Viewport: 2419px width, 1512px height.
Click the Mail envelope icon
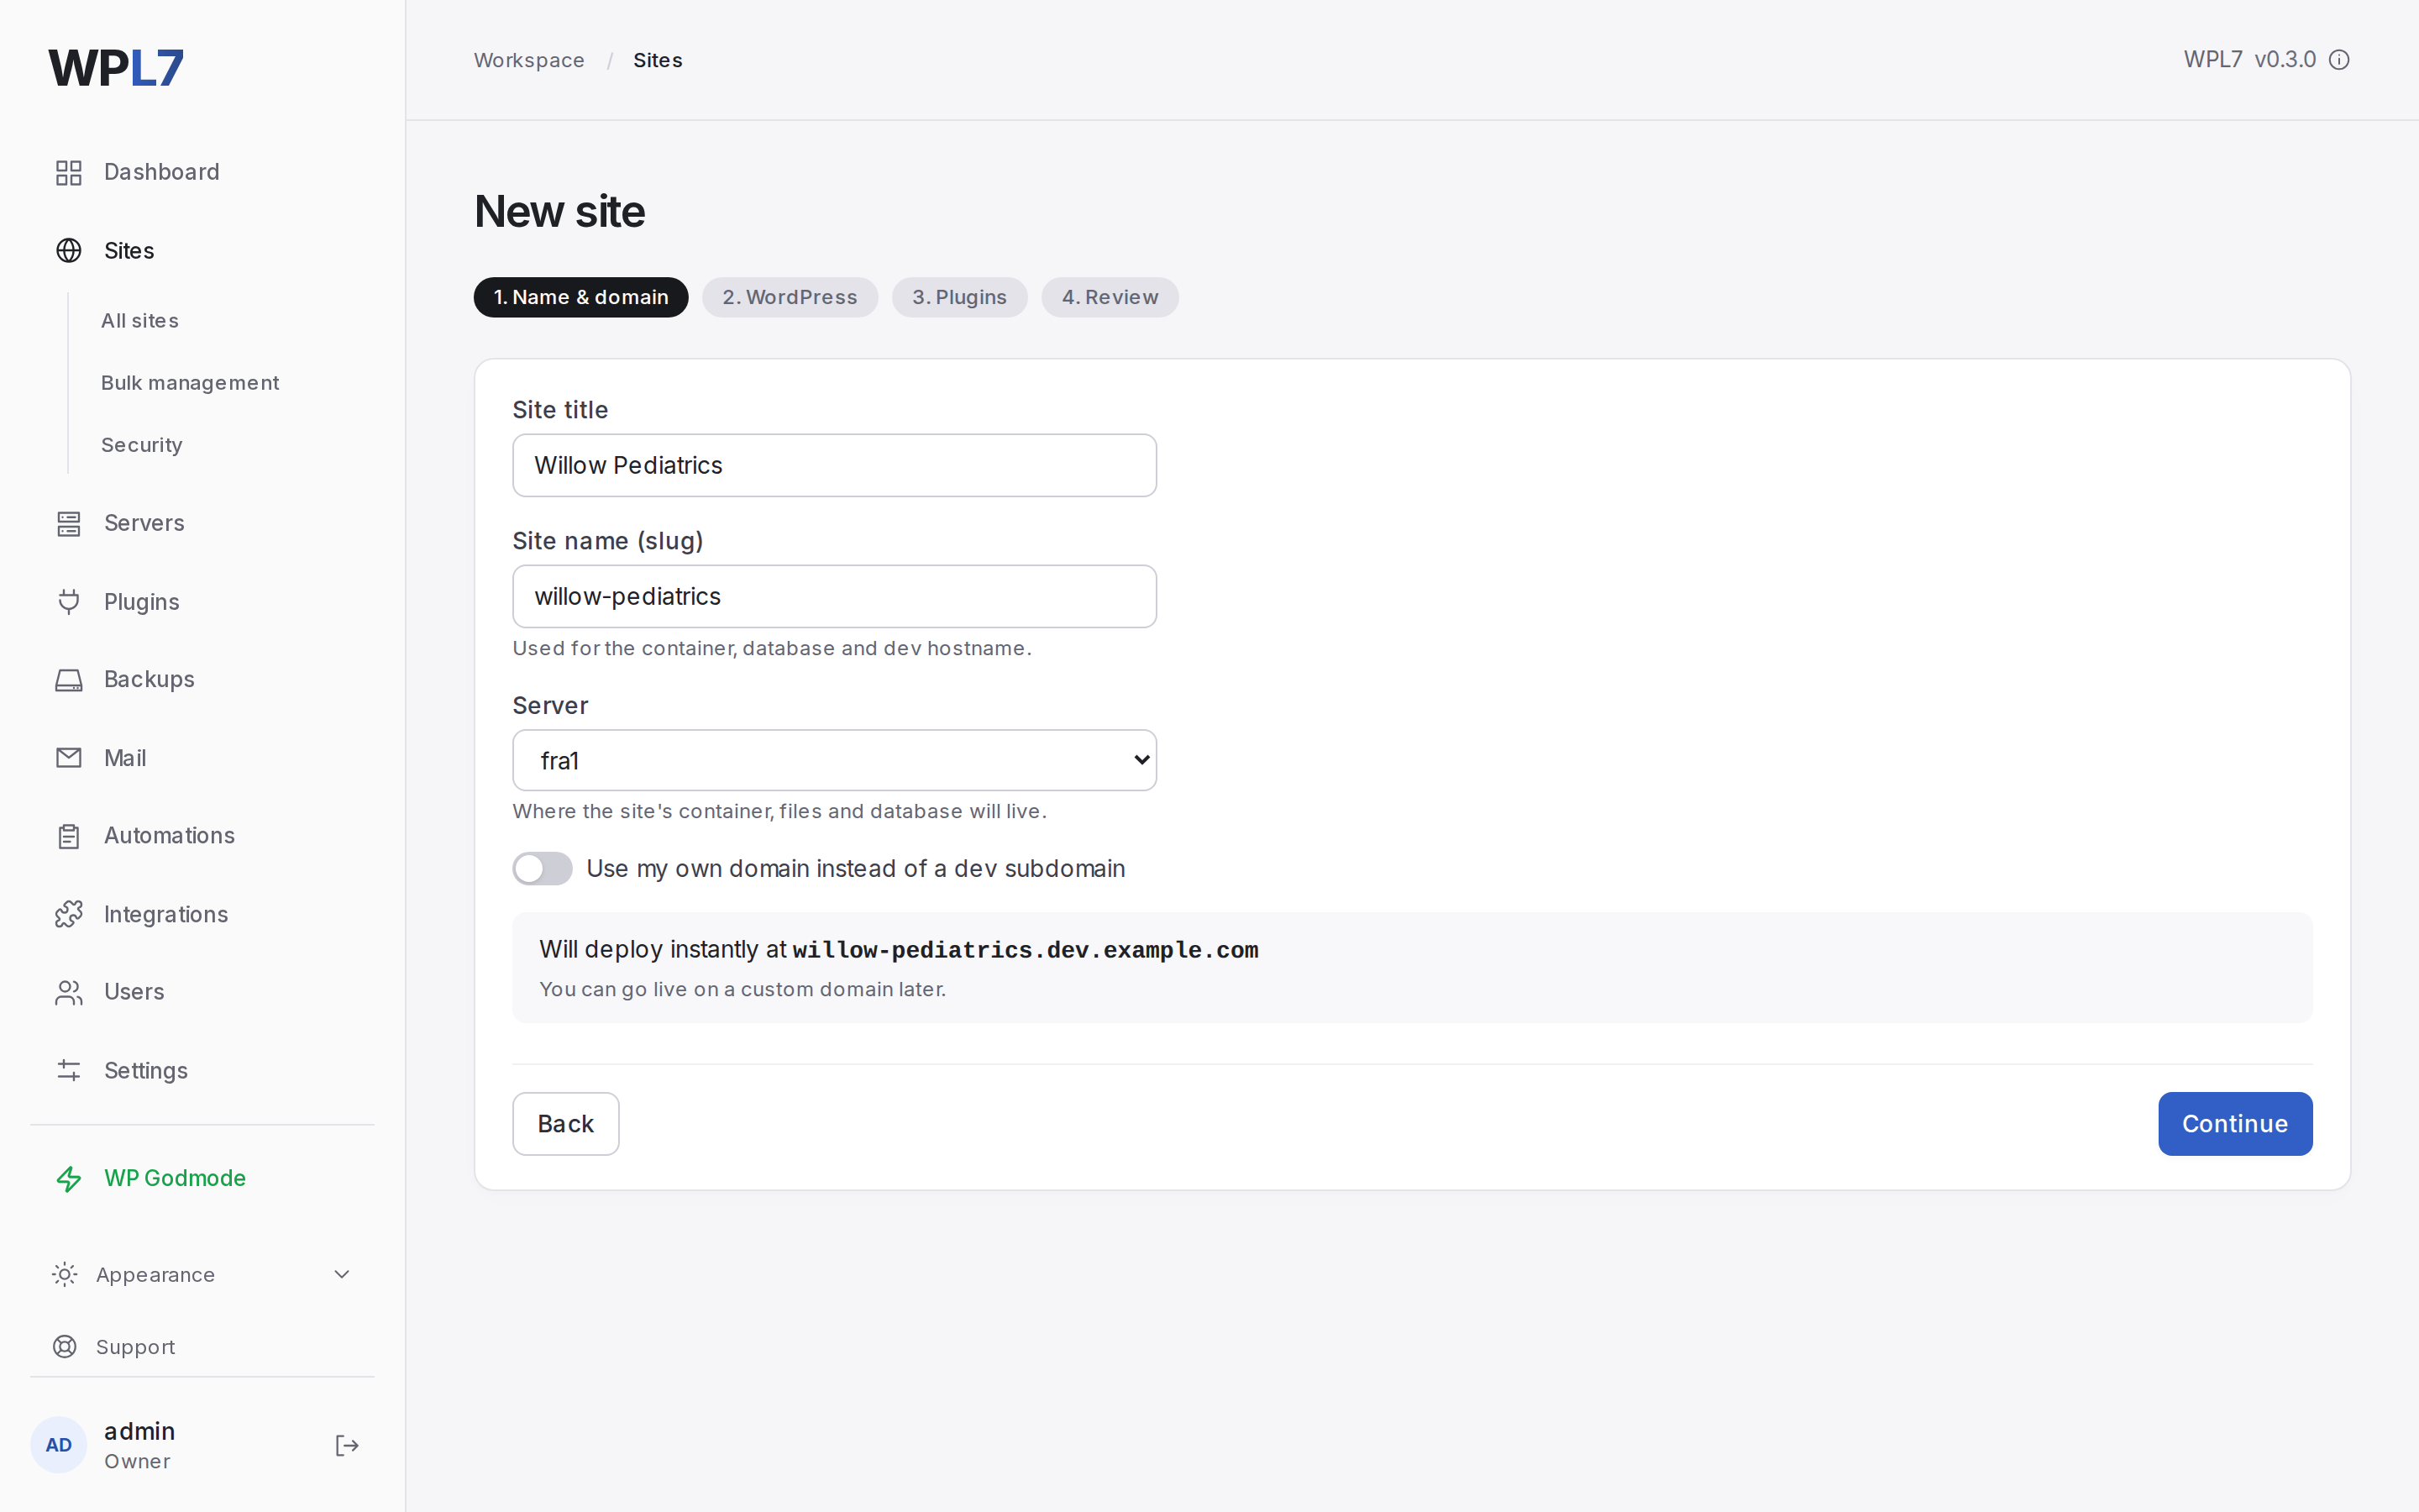click(68, 758)
